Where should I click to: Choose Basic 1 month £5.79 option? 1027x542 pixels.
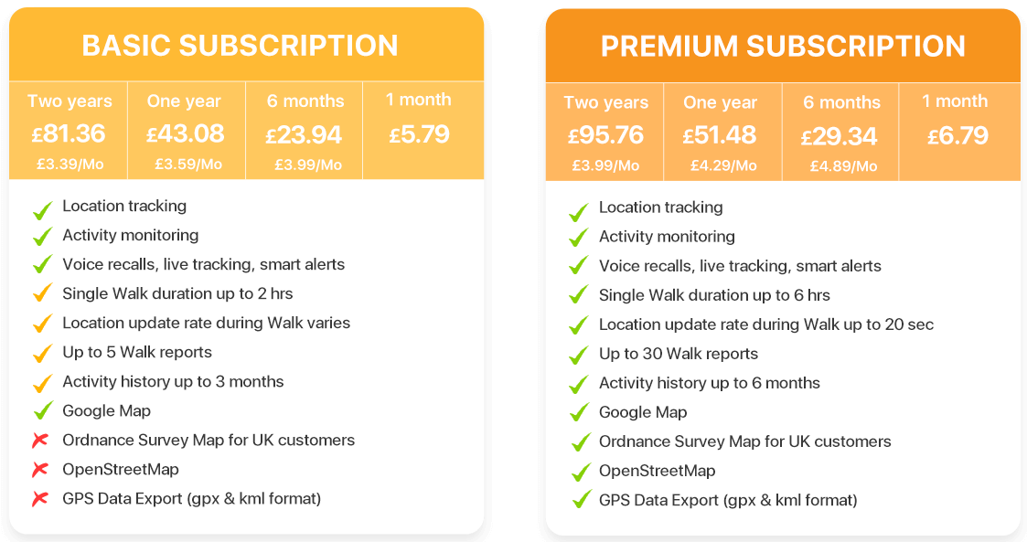[423, 131]
